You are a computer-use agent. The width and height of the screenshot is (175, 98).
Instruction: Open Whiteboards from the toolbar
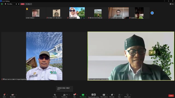tap(127, 95)
